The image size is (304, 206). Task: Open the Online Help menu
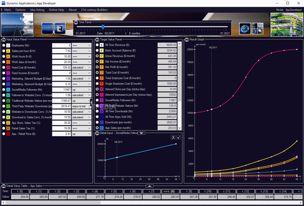[56, 10]
